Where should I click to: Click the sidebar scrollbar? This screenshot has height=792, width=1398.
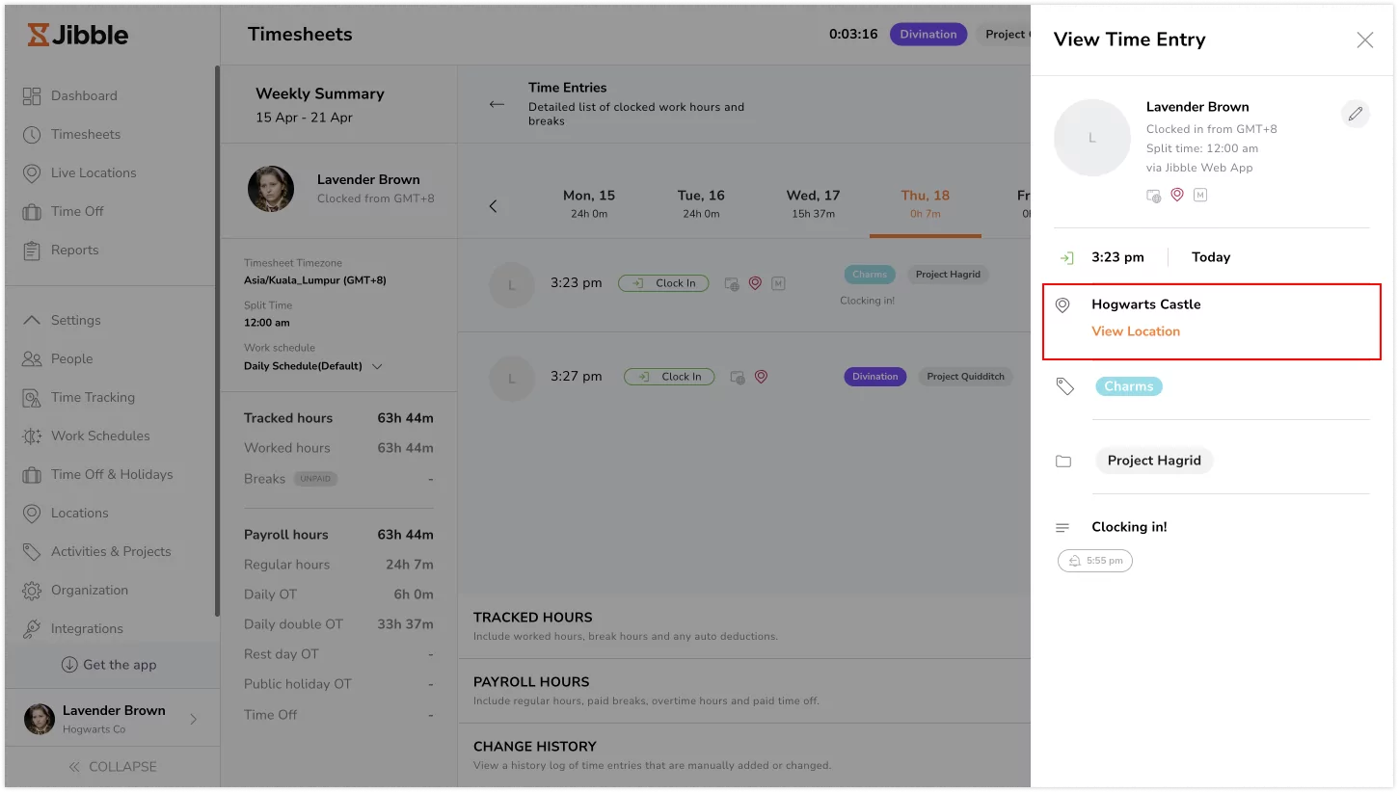pos(217,340)
